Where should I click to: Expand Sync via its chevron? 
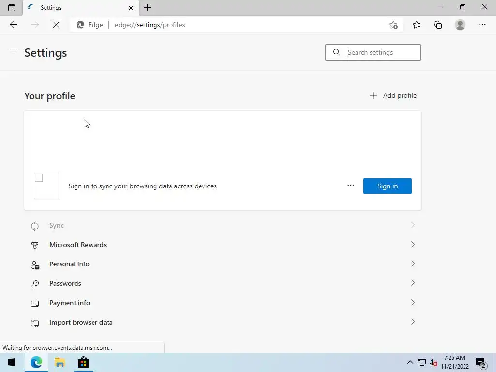pyautogui.click(x=413, y=225)
